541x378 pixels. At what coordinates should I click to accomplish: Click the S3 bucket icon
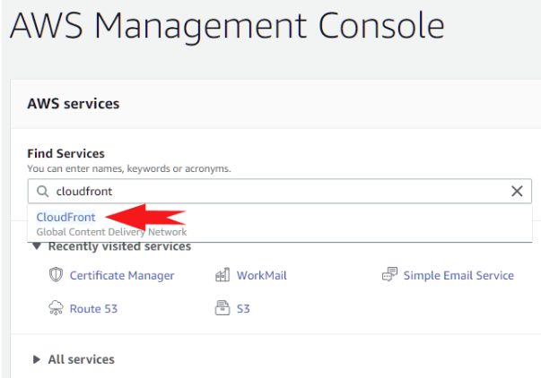coord(223,308)
